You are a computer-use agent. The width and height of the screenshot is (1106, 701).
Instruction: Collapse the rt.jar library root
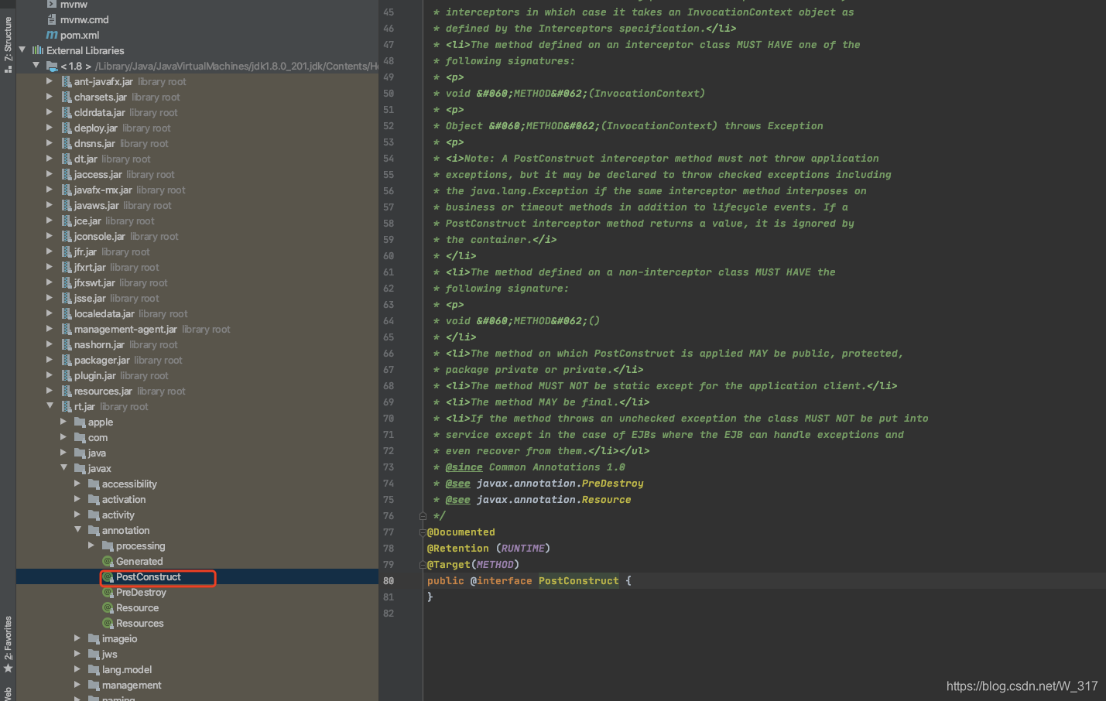[50, 406]
